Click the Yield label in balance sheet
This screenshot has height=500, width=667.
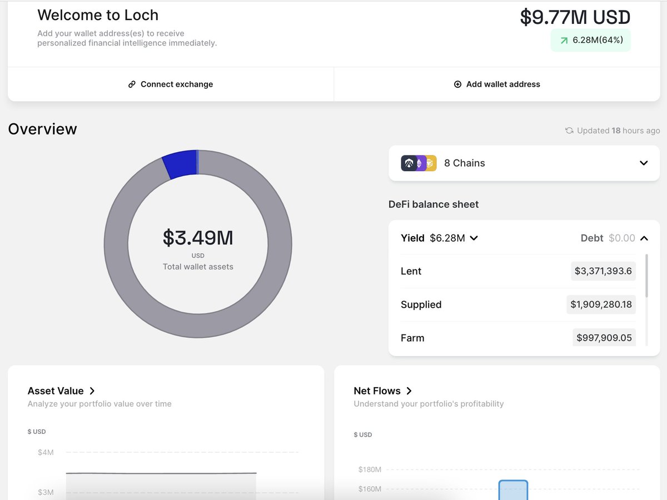tap(412, 238)
